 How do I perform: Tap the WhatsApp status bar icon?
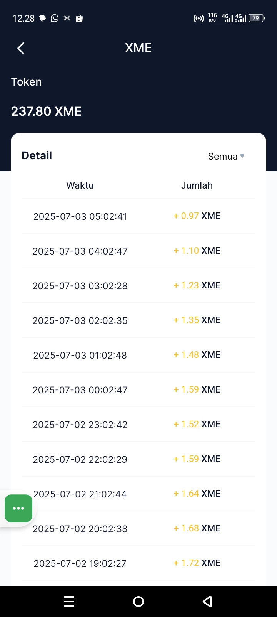(x=55, y=18)
